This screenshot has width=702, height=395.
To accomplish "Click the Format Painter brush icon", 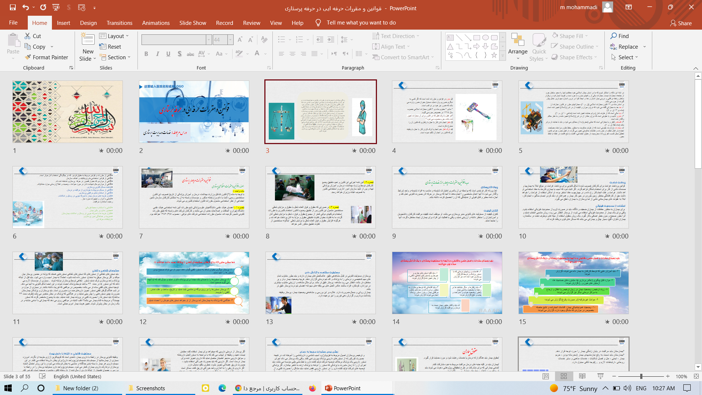I will pyautogui.click(x=28, y=57).
